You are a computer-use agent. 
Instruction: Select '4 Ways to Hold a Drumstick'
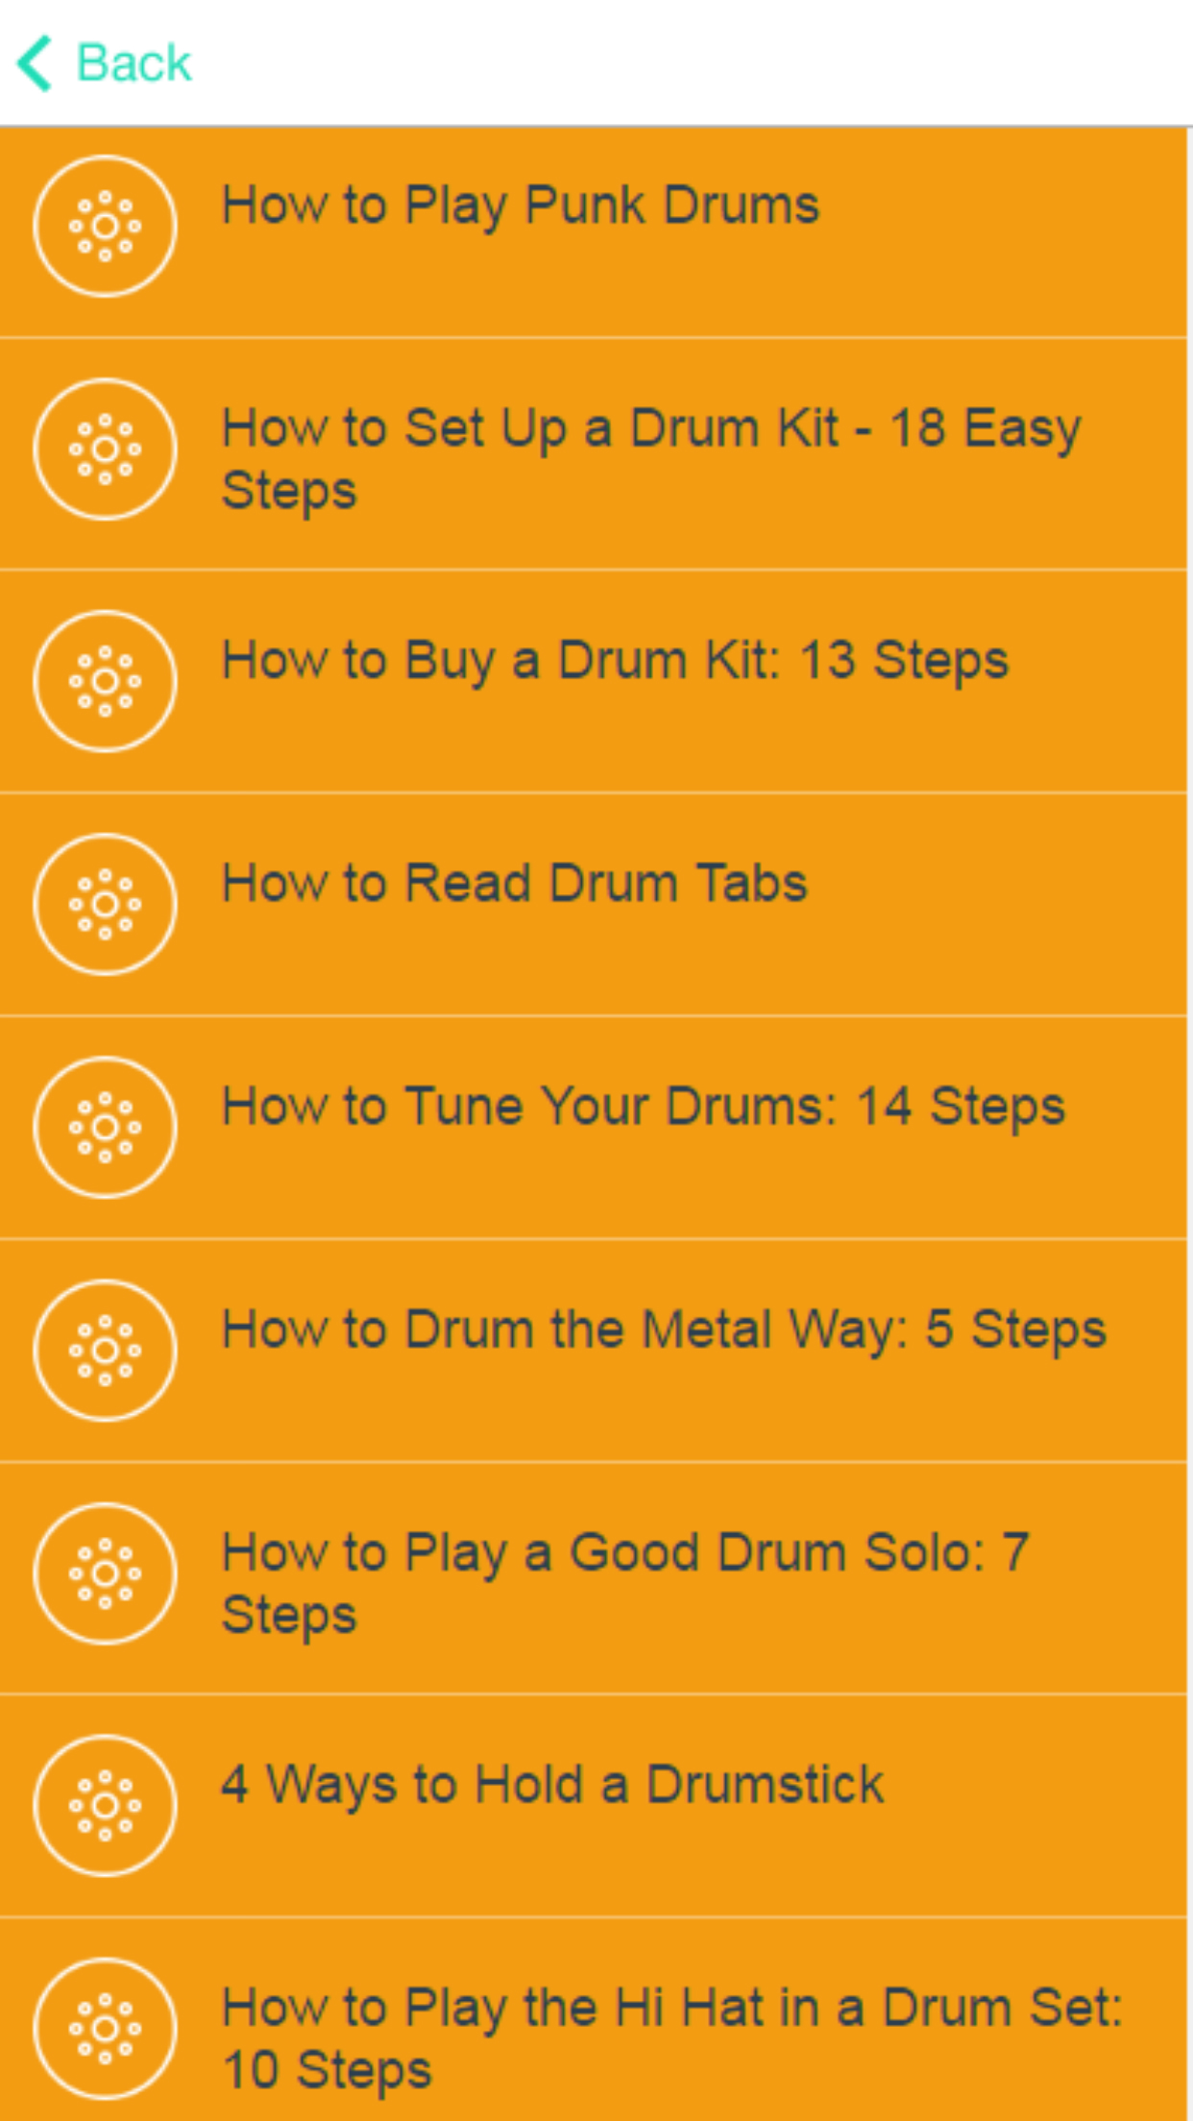click(552, 1785)
